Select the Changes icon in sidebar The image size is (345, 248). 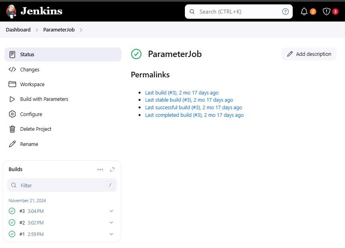[x=12, y=69]
